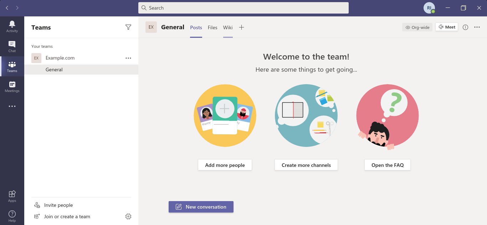Select the Teams sidebar icon

coord(12,66)
